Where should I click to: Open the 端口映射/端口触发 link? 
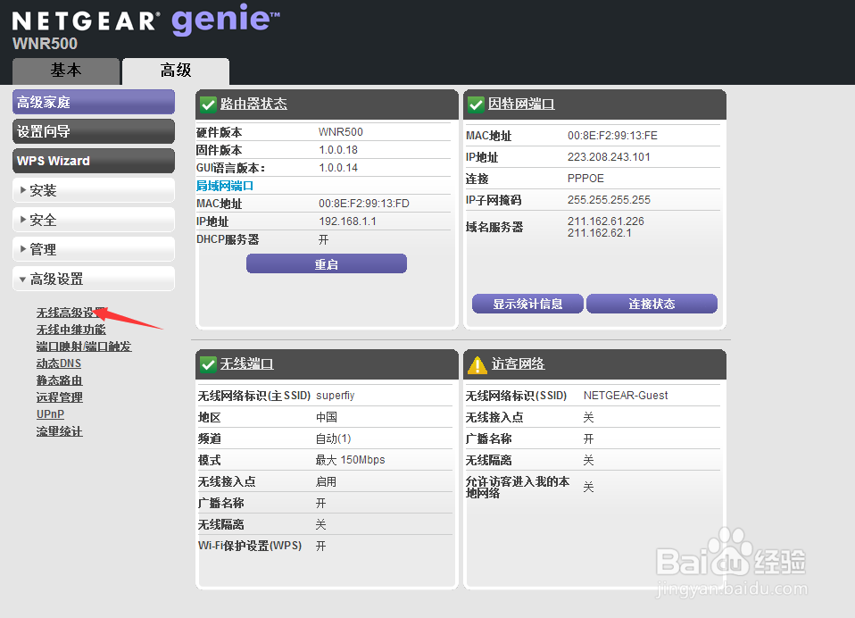pyautogui.click(x=84, y=347)
